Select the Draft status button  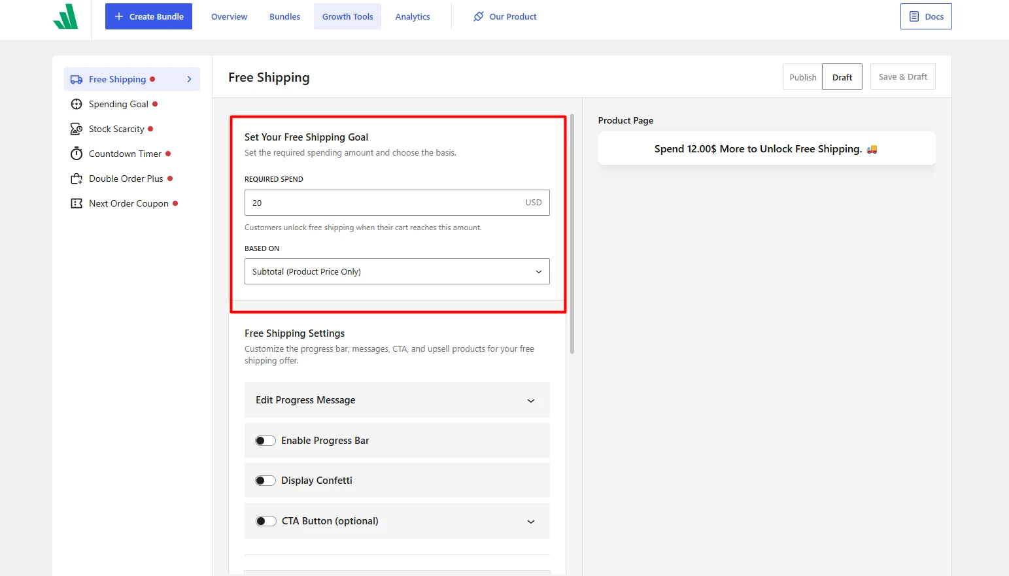[x=842, y=77]
